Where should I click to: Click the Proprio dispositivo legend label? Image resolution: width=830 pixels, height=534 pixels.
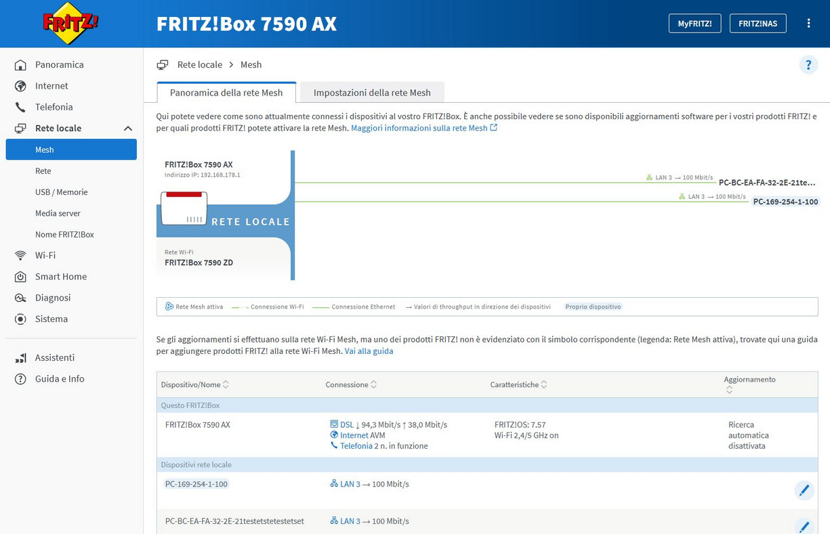click(x=594, y=307)
